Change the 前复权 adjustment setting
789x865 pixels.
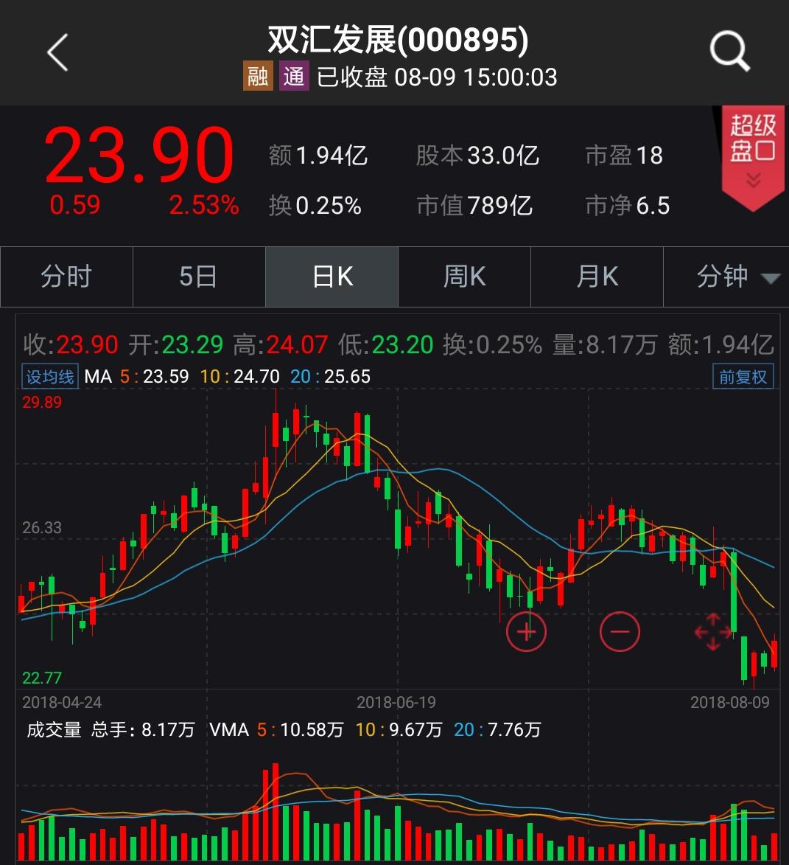tap(743, 377)
